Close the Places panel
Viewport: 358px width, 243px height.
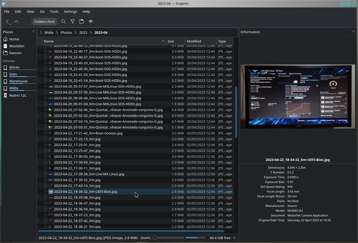(33, 32)
